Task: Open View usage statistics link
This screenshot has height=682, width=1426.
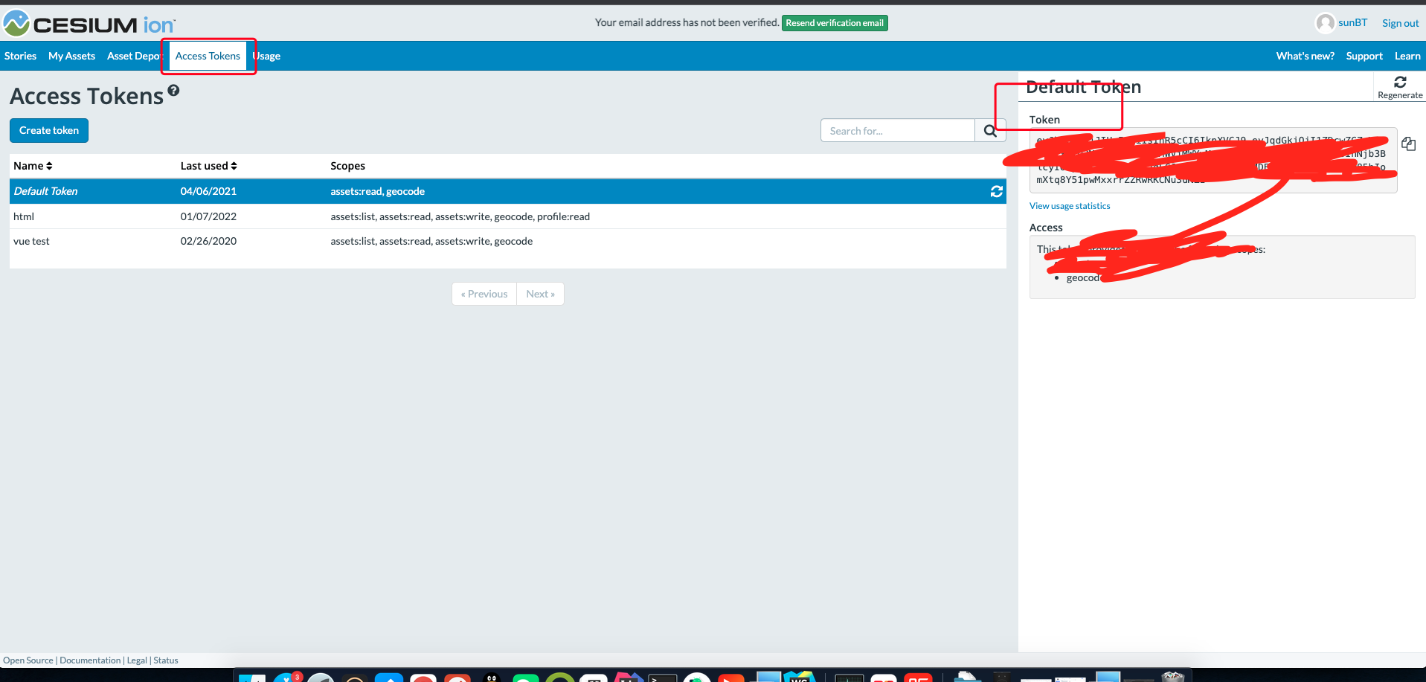Action: (x=1069, y=206)
